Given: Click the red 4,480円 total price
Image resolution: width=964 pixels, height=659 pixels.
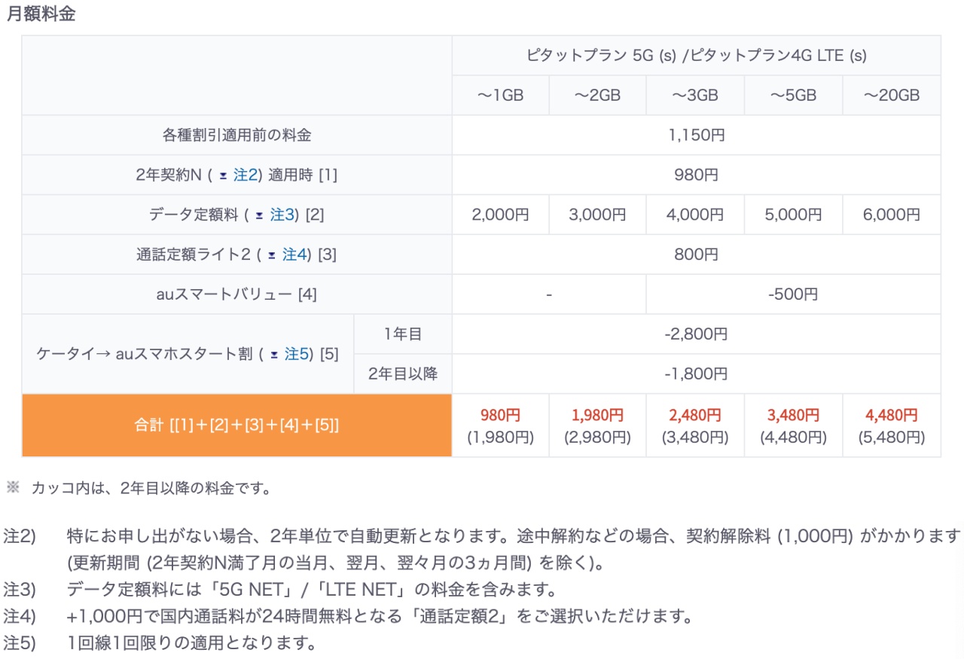Looking at the screenshot, I should (x=891, y=415).
